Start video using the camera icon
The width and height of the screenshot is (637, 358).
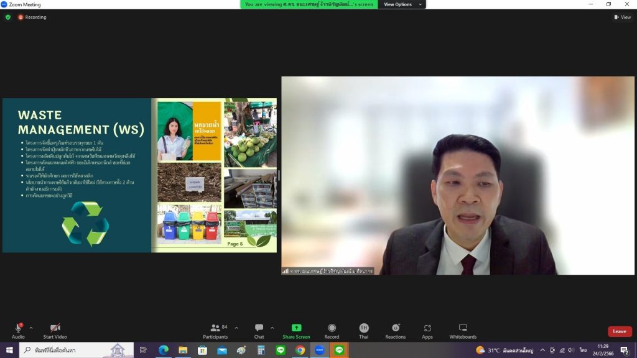(x=55, y=328)
